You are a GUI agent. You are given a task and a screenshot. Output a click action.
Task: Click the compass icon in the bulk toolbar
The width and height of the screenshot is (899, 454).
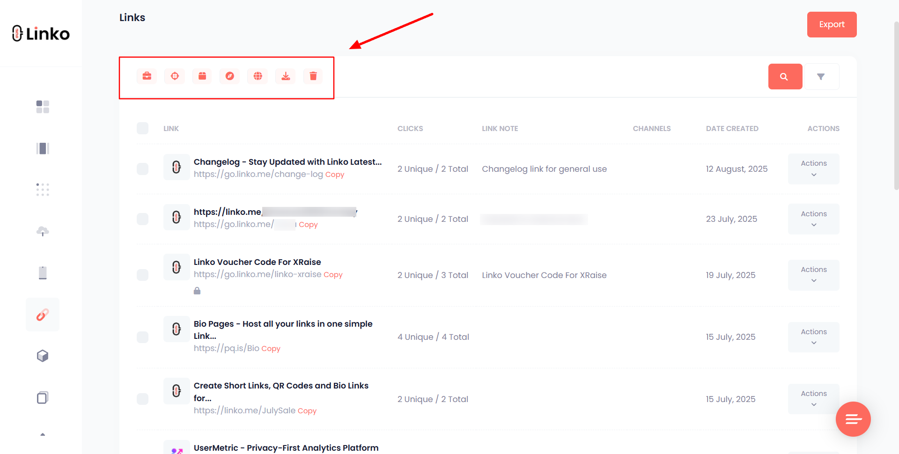tap(230, 76)
